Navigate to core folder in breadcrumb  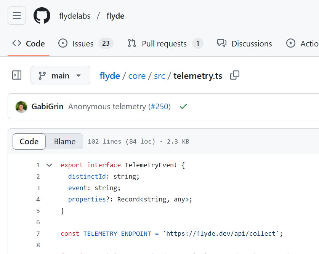point(137,76)
